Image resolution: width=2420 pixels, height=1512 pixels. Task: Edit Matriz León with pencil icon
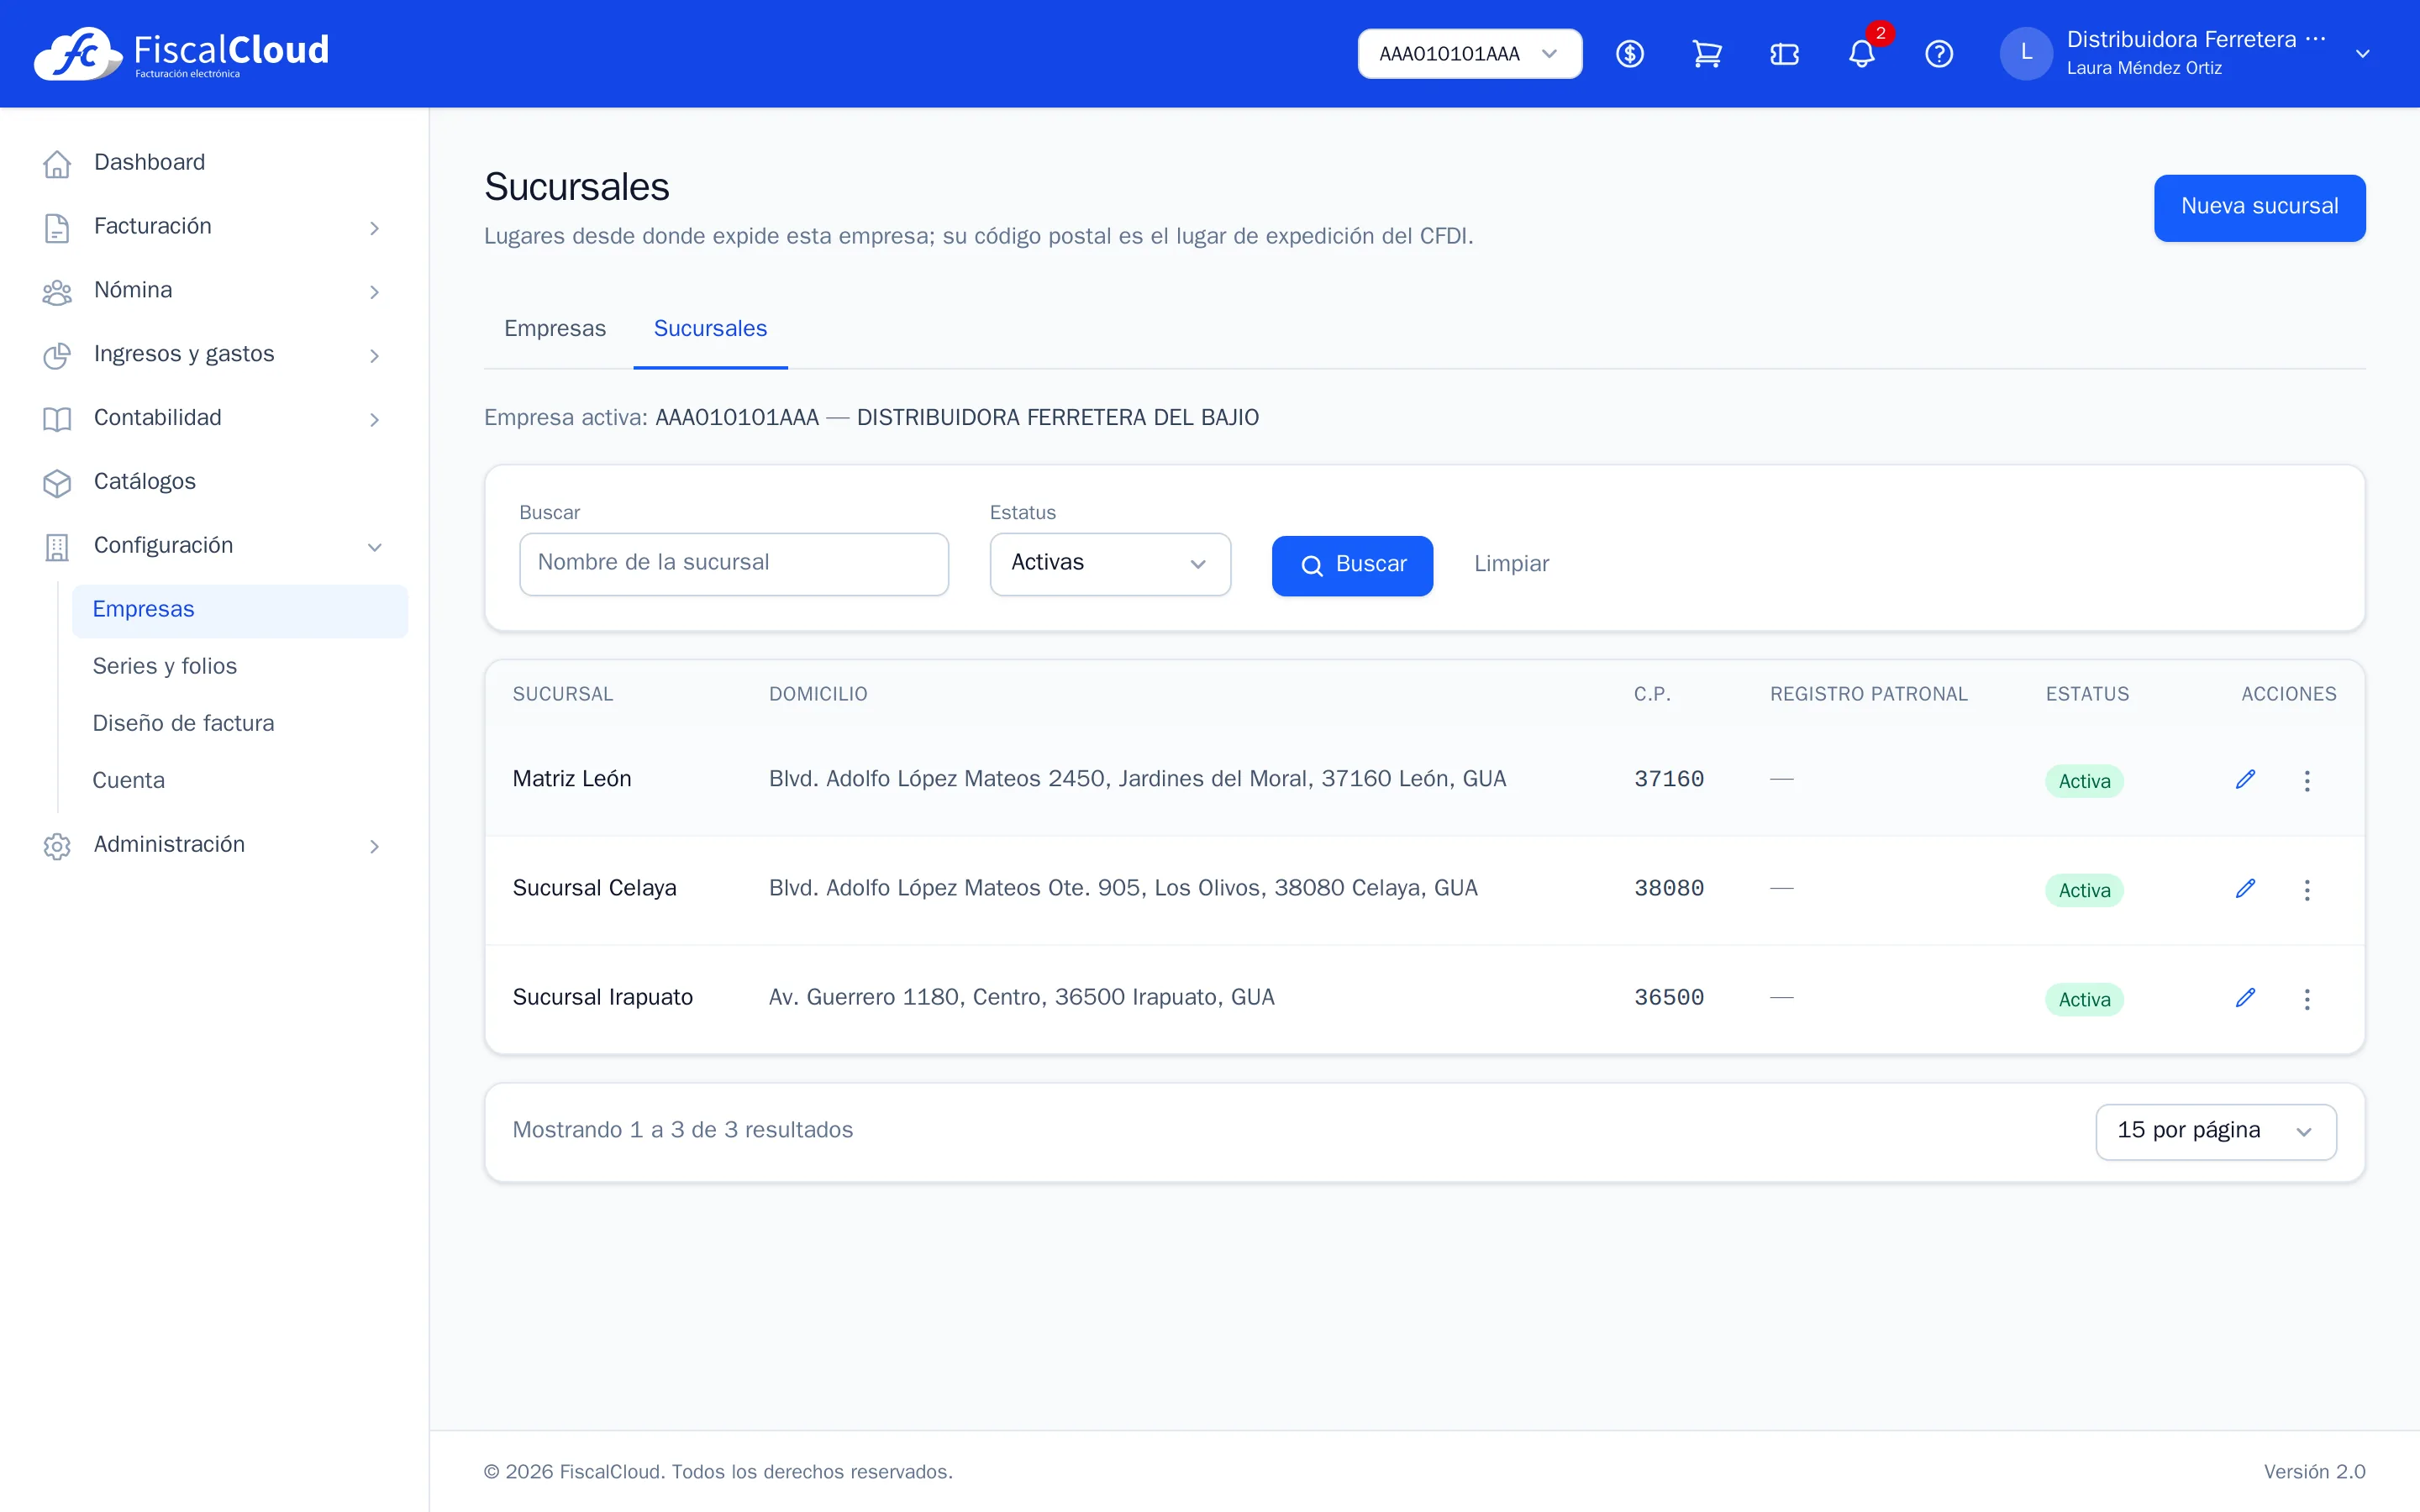[x=2245, y=780]
